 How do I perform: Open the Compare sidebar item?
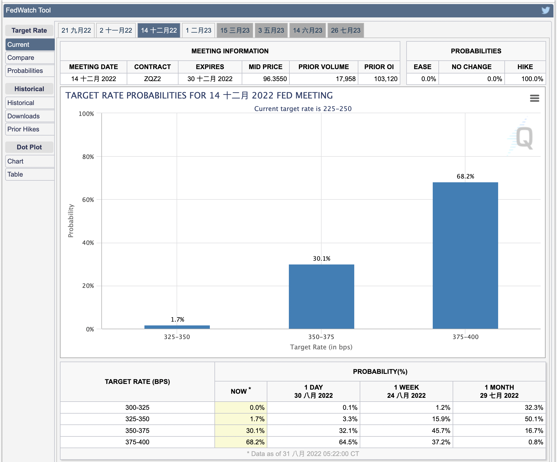tap(30, 58)
